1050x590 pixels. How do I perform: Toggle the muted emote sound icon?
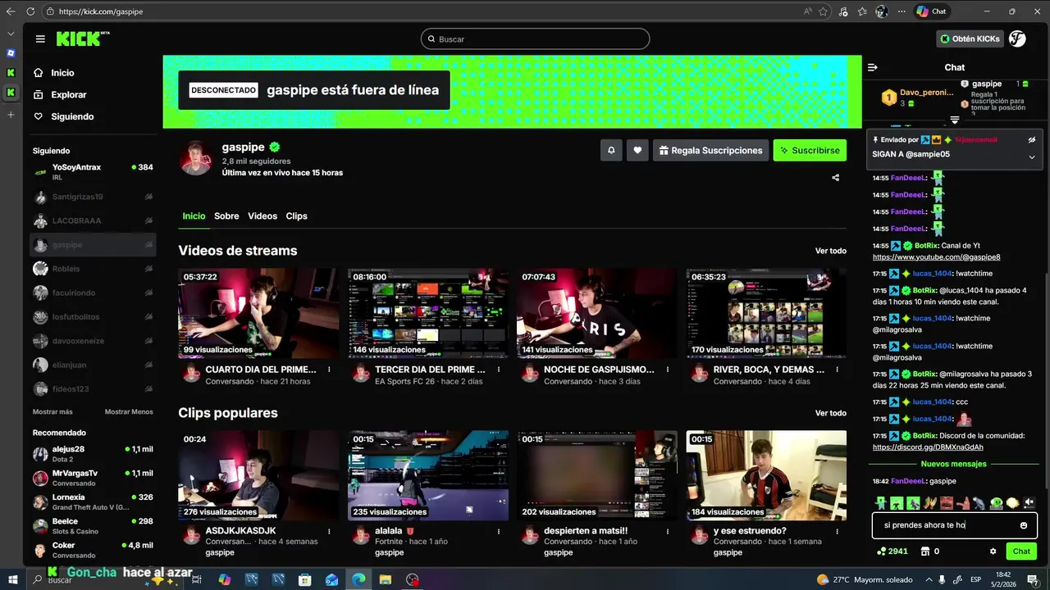pyautogui.click(x=1029, y=503)
